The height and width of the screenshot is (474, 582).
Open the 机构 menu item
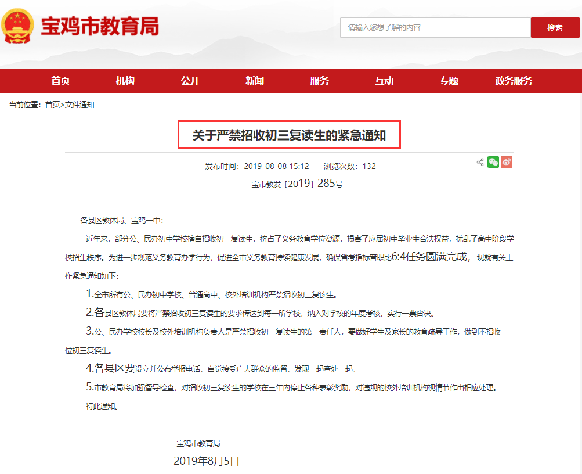point(125,81)
